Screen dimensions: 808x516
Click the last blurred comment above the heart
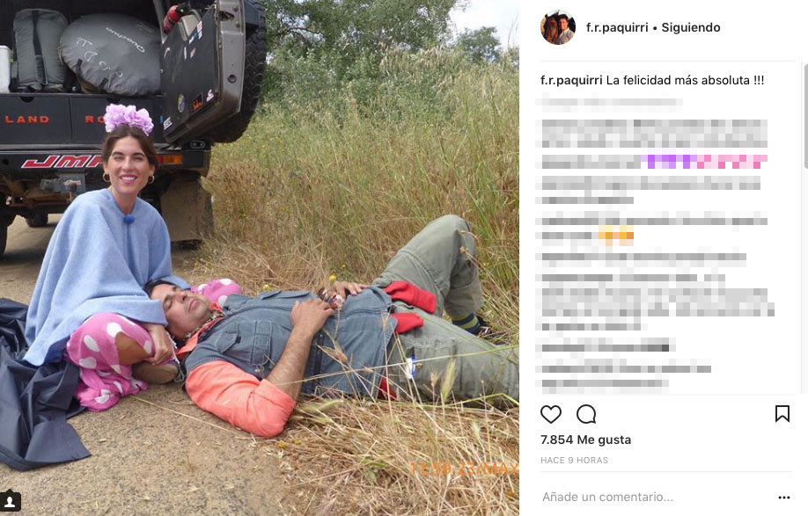click(602, 382)
